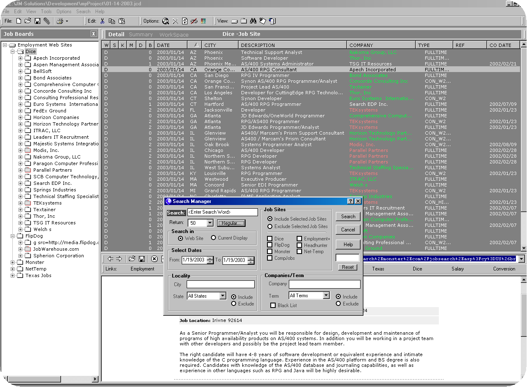Open the All States dropdown
The image size is (527, 387).
223,296
